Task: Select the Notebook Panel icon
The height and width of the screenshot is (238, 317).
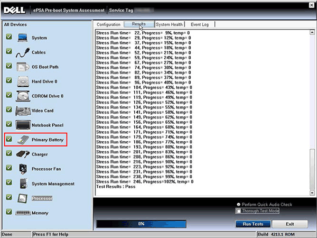Action: [23, 125]
